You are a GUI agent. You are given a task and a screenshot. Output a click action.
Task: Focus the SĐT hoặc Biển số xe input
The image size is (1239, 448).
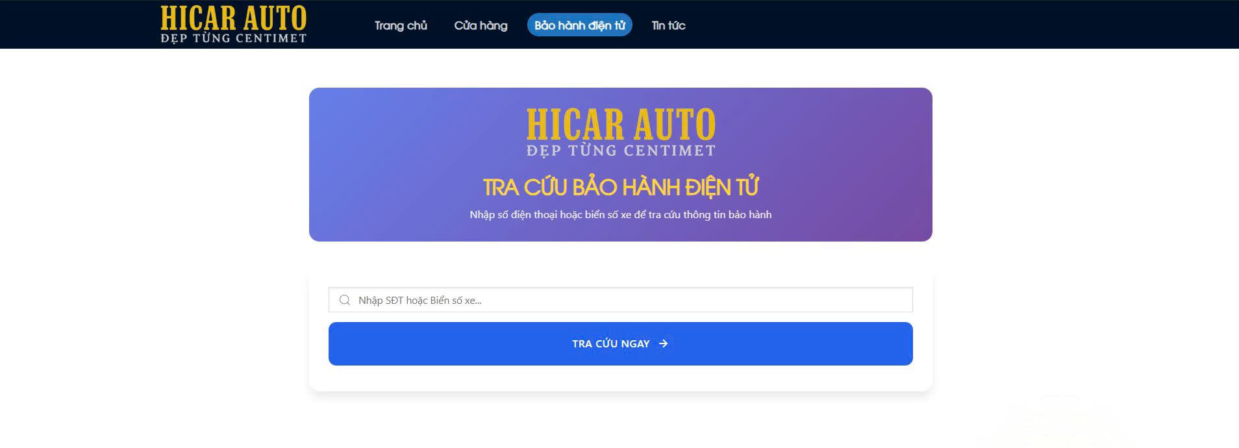click(621, 300)
